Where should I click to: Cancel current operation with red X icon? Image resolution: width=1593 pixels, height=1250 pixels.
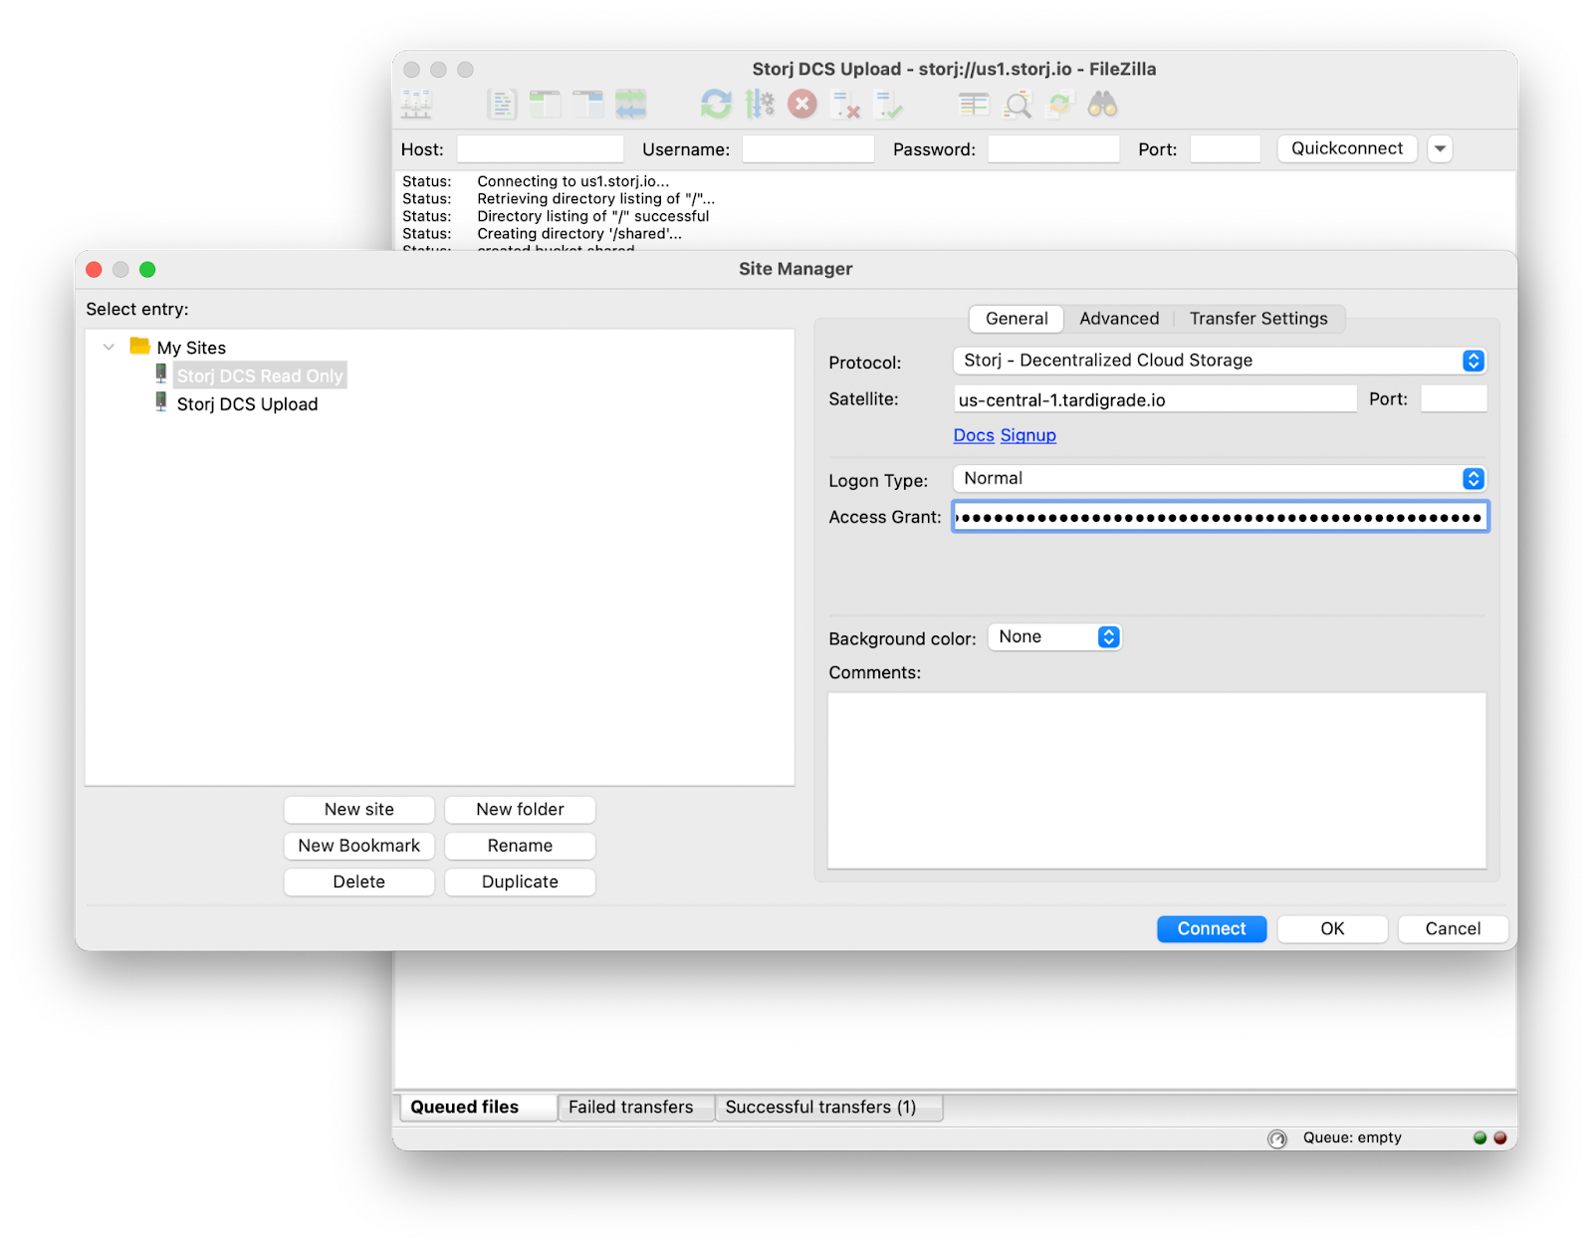tap(802, 105)
